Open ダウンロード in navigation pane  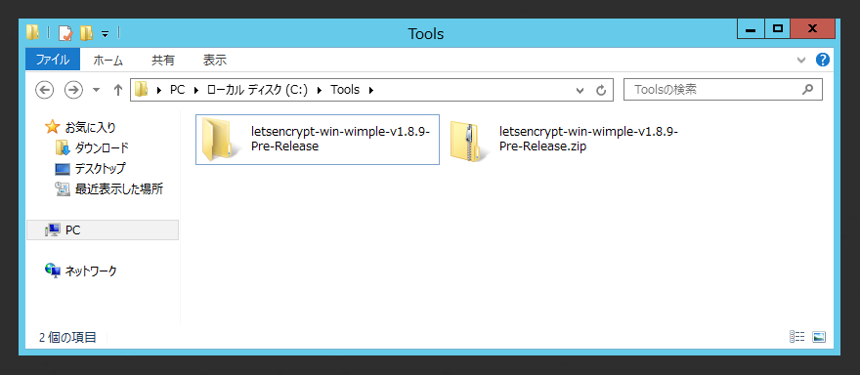click(102, 147)
